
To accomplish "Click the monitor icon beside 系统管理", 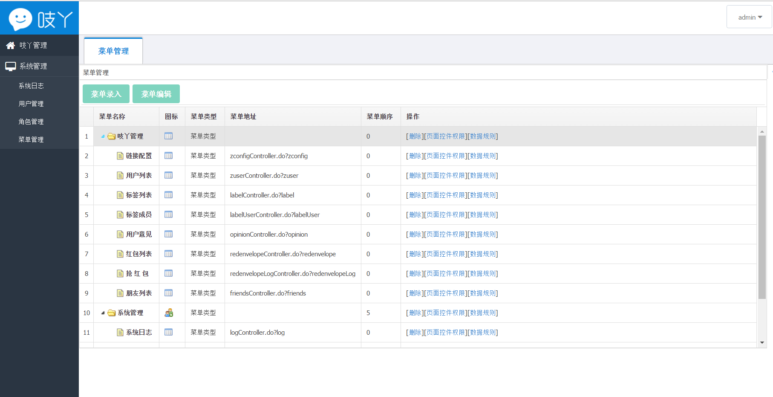I will click(11, 66).
